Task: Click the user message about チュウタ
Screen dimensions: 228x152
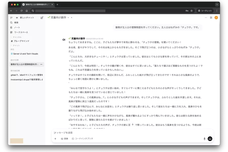Action: 157,27
